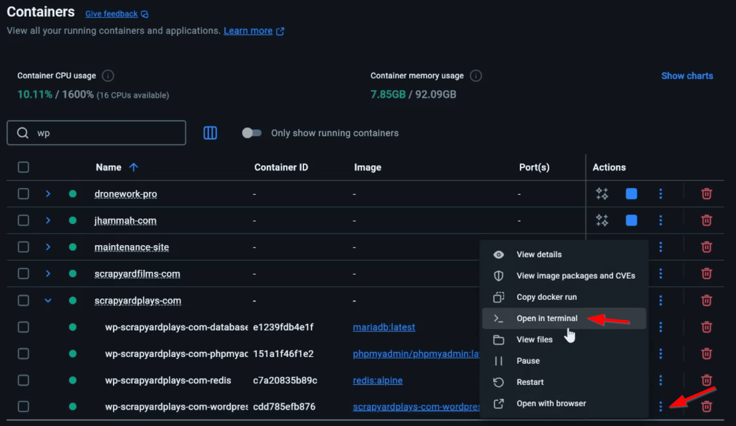This screenshot has height=426, width=736.
Task: Expand the jhammah-com container group
Action: (x=48, y=220)
